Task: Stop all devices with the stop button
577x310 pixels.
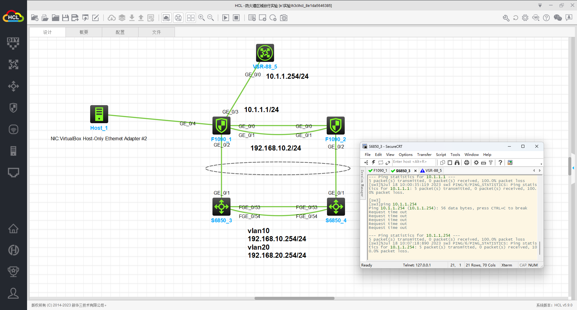Action: click(x=237, y=18)
